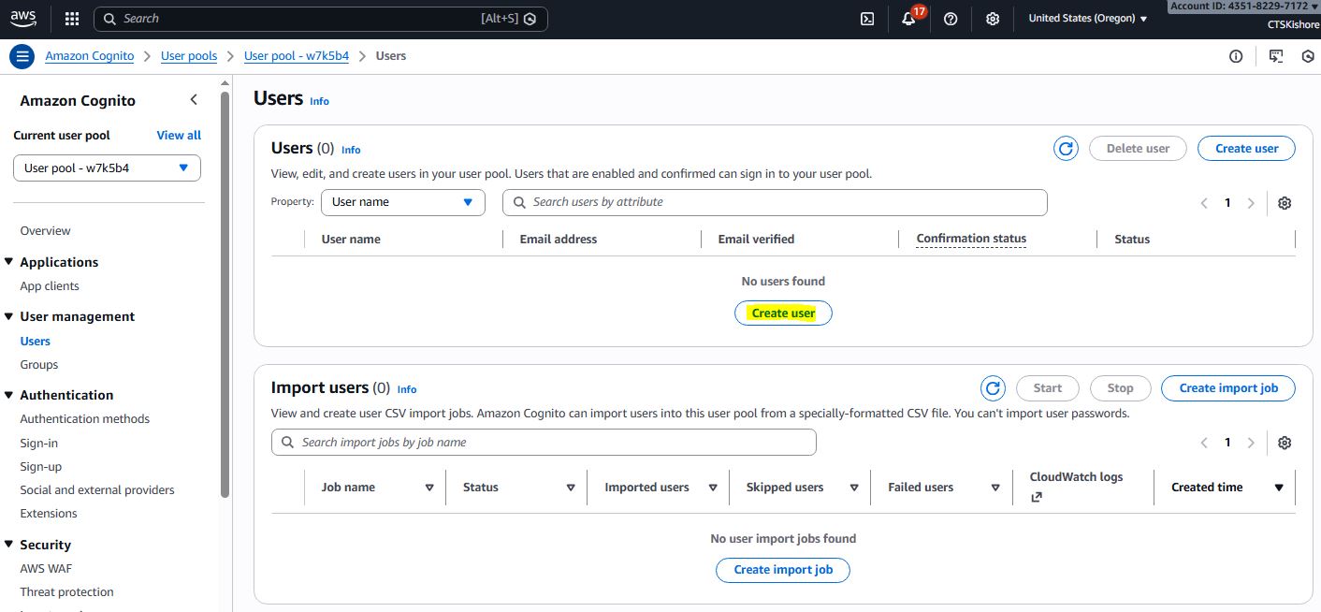This screenshot has width=1321, height=612.
Task: Open Users table preferences gear
Action: pos(1285,203)
